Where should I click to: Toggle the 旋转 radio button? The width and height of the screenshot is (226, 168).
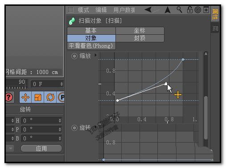point(74,128)
